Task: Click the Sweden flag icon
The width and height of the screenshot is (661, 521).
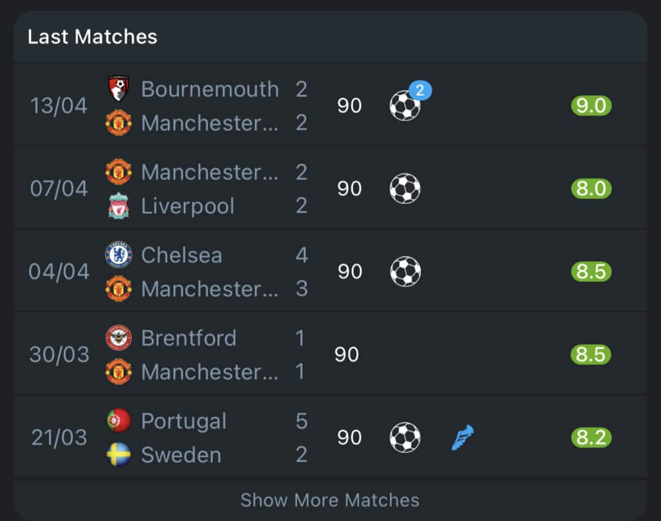Action: [x=118, y=455]
